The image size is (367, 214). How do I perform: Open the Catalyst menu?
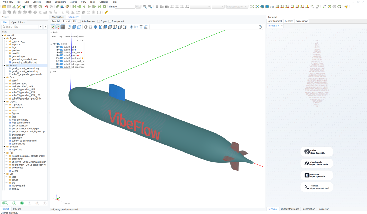(x=103, y=2)
